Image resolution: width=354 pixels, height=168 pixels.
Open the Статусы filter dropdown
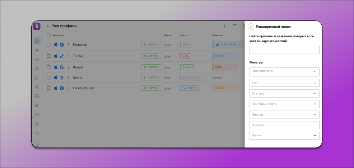click(x=284, y=94)
